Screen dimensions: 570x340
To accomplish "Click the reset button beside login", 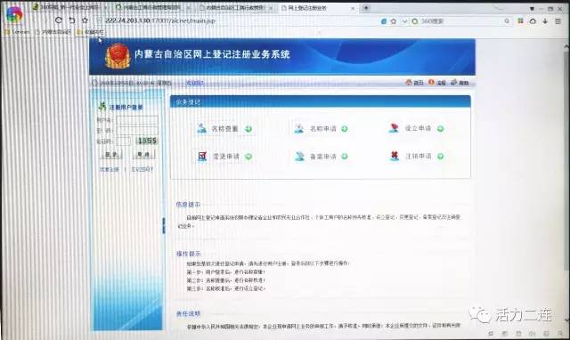I will (x=144, y=154).
